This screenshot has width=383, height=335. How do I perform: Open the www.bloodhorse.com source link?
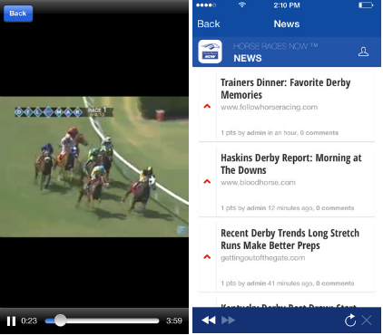(x=258, y=183)
